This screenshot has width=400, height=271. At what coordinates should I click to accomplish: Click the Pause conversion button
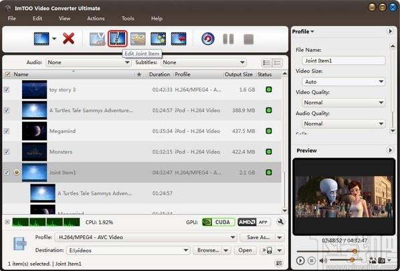click(228, 39)
